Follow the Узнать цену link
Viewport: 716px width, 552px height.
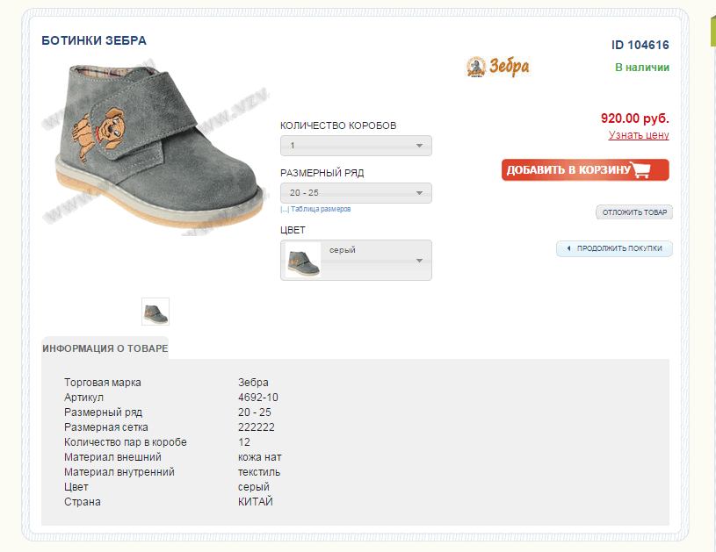[639, 135]
